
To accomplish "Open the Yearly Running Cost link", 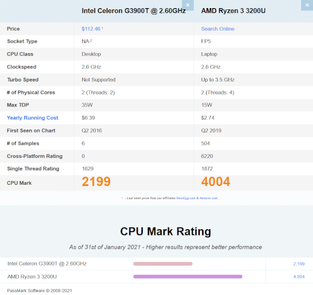I will pyautogui.click(x=33, y=118).
